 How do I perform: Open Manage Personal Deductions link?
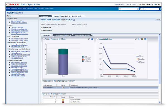click(x=19, y=34)
